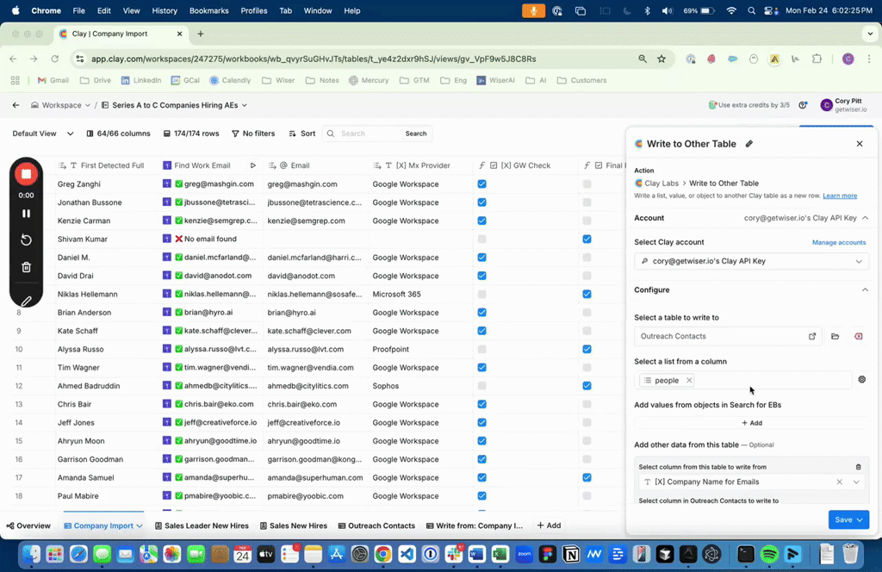Open the Sales Leader New Hires tab
Image resolution: width=882 pixels, height=572 pixels.
(x=202, y=525)
